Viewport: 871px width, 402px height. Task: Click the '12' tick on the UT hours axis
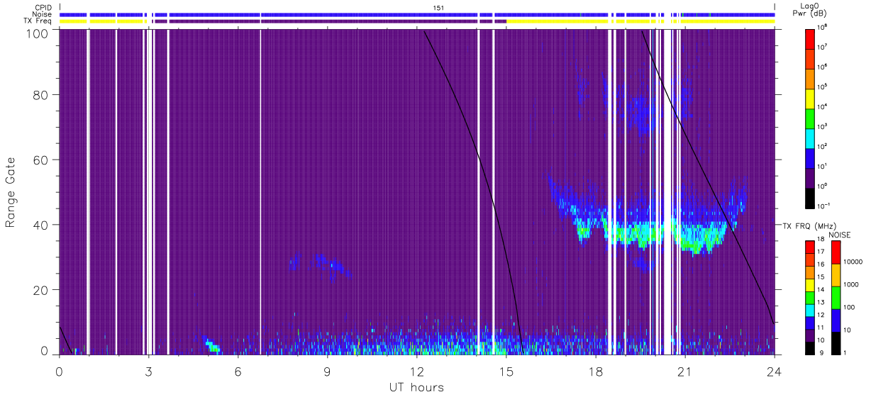417,371
